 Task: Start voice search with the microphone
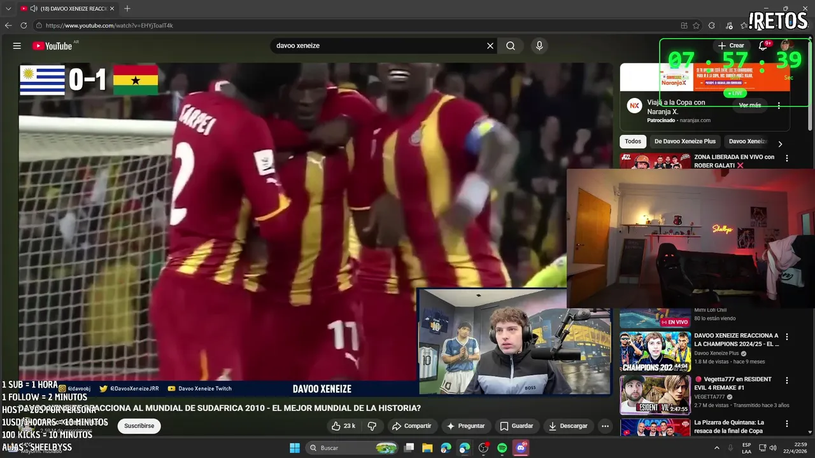click(539, 46)
